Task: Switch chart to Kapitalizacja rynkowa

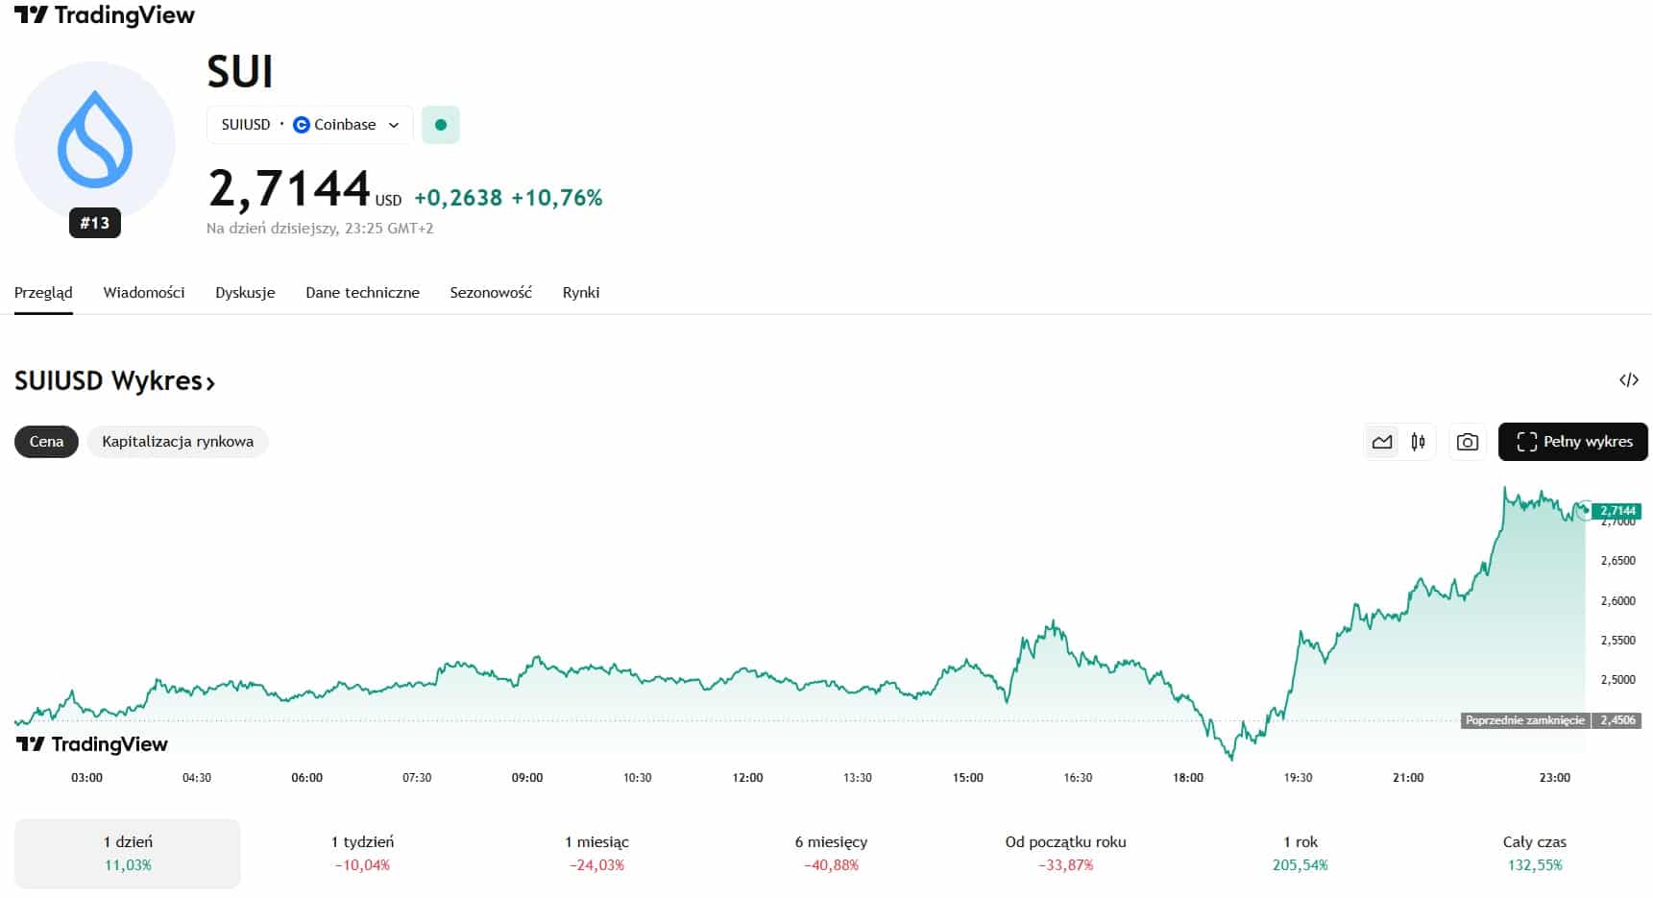Action: coord(178,442)
